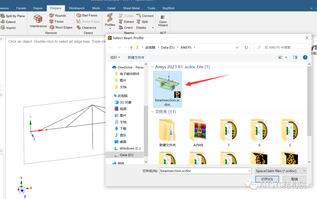This screenshot has height=199, width=317.
Task: Select 桌面 in the navigation pane
Action: point(121,142)
